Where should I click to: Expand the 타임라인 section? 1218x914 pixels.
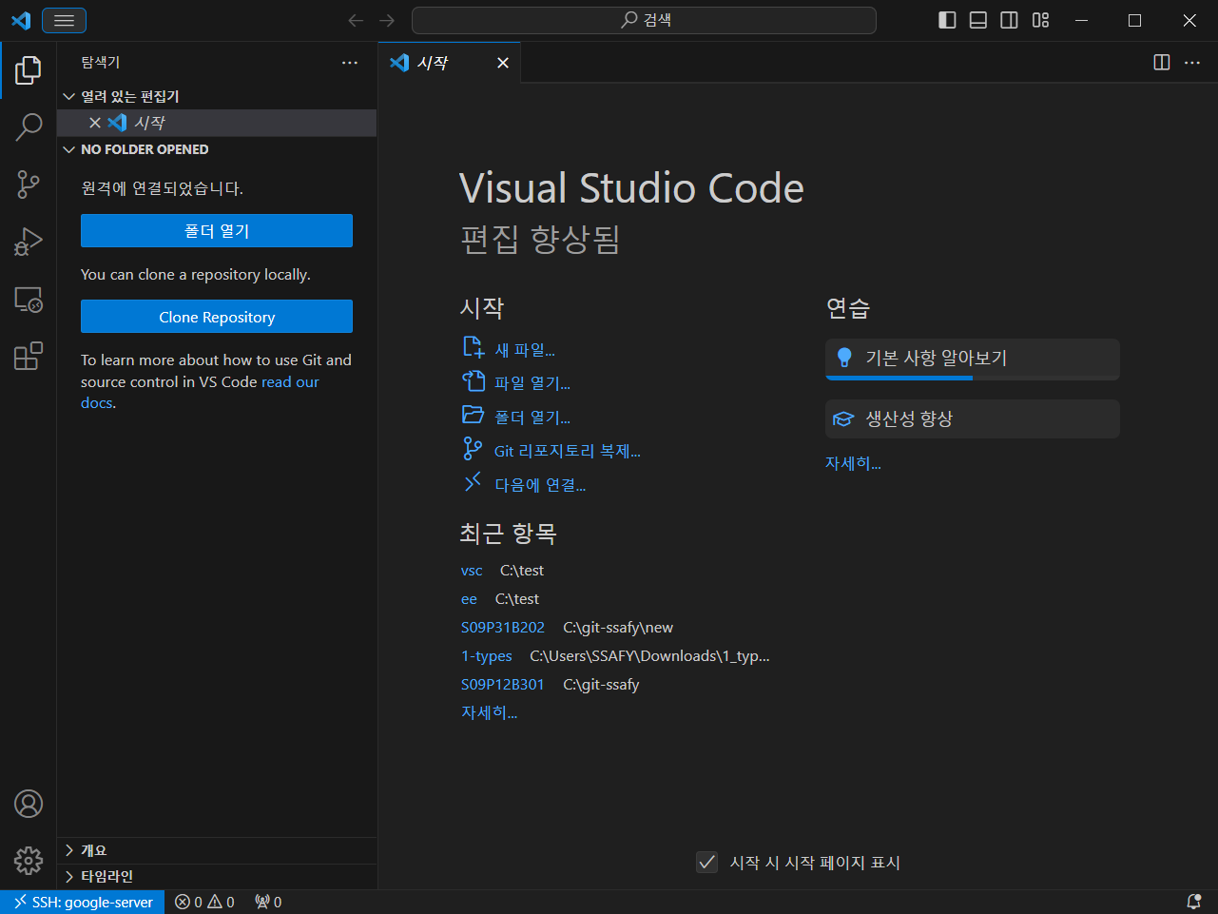217,876
